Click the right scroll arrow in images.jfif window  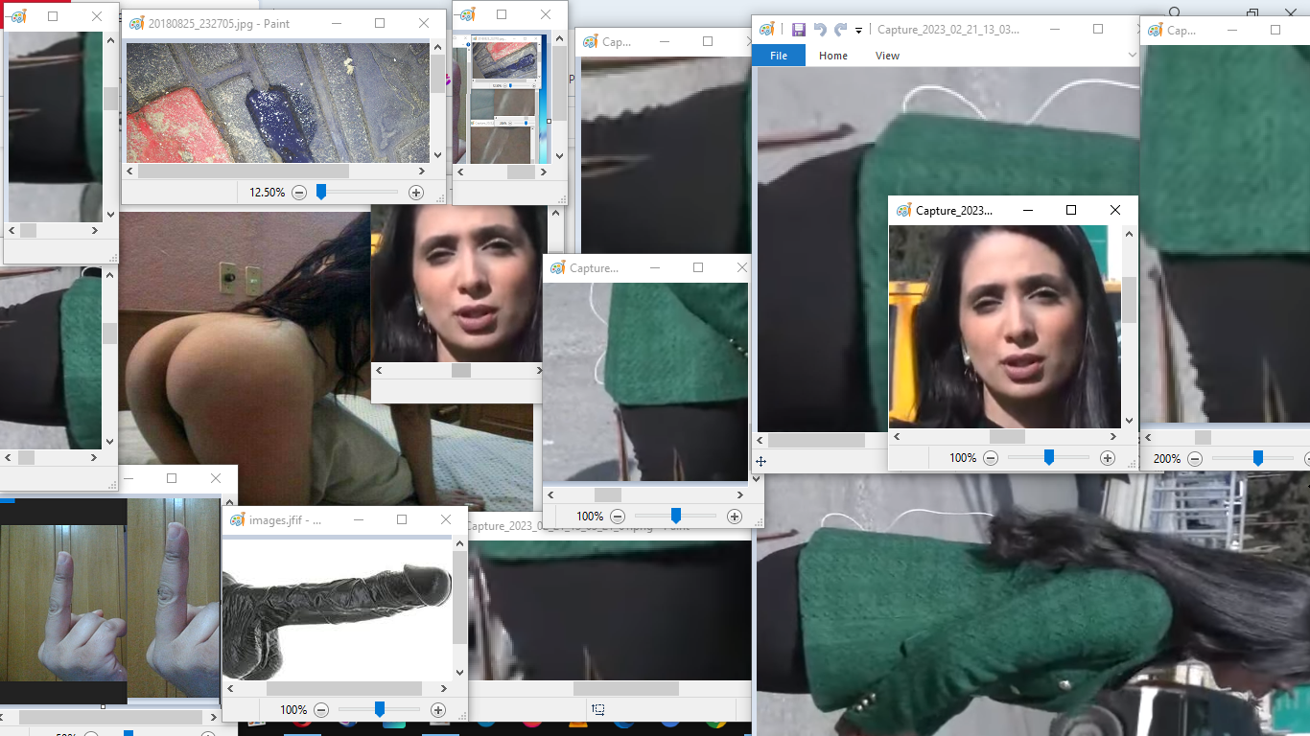click(445, 688)
